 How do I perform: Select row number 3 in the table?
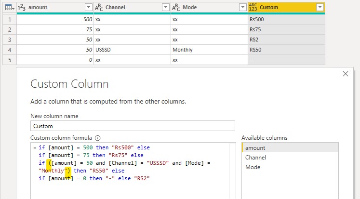point(10,40)
